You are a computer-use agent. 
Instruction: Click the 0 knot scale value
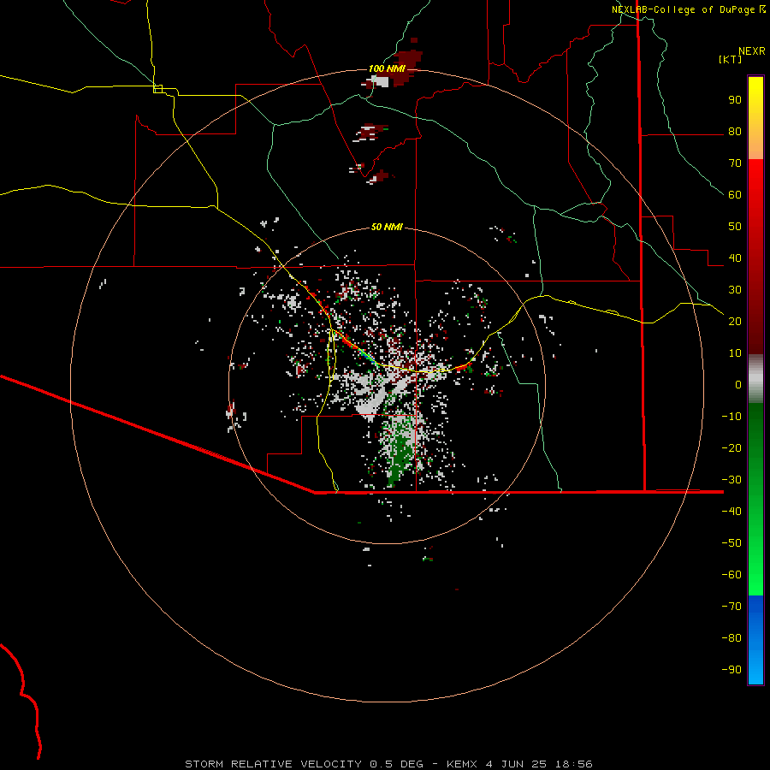(738, 384)
